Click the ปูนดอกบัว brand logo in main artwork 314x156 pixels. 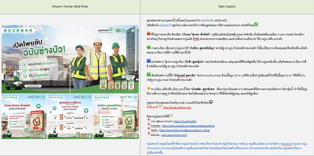pyautogui.click(x=106, y=30)
